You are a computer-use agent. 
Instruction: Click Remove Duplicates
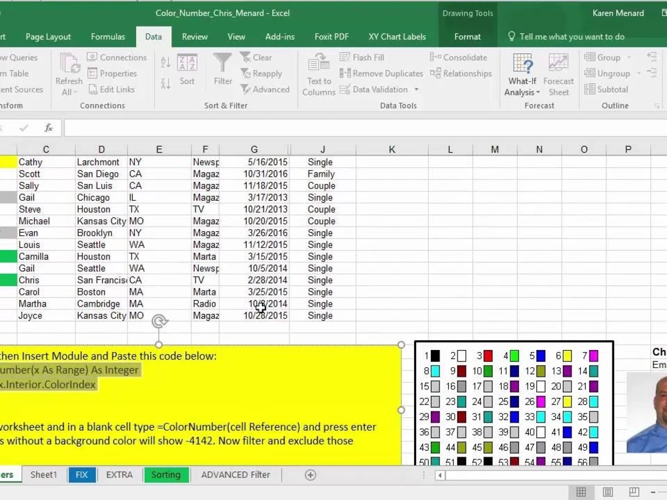(381, 73)
